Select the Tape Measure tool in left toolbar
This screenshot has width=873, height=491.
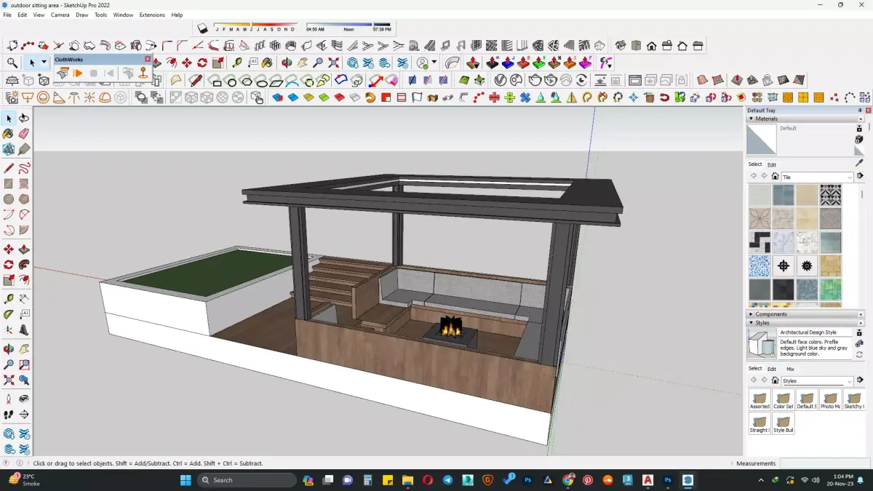9,299
